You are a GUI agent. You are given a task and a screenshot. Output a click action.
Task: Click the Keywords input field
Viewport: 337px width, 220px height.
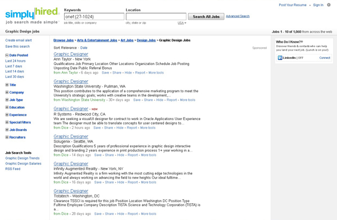coord(94,16)
